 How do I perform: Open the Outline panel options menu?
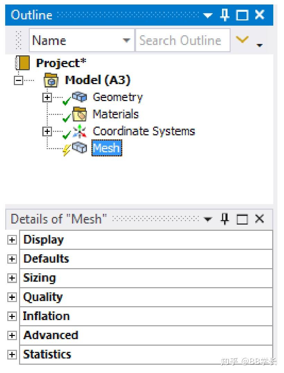click(207, 15)
